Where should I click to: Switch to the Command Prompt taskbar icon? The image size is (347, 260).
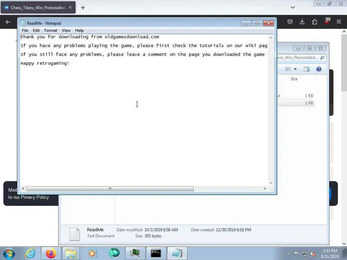coord(156,253)
